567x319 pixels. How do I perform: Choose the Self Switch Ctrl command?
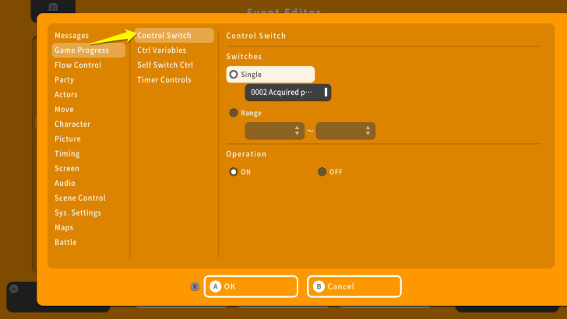(165, 65)
